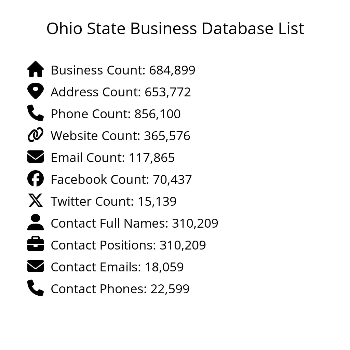Click the Facebook Count: 70,437 text
The image size is (350, 350).
pos(121,179)
